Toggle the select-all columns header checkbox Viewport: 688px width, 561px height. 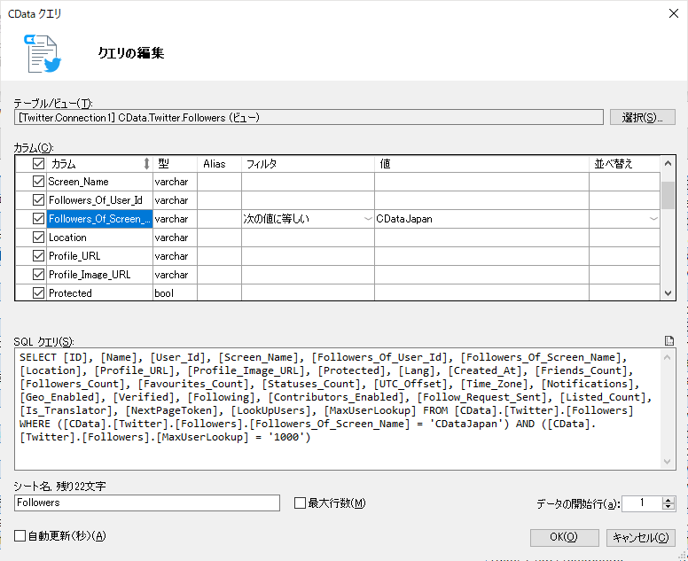tap(39, 164)
